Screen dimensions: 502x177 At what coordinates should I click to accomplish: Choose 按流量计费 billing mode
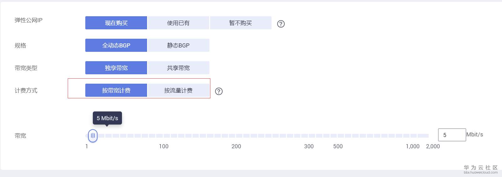178,90
